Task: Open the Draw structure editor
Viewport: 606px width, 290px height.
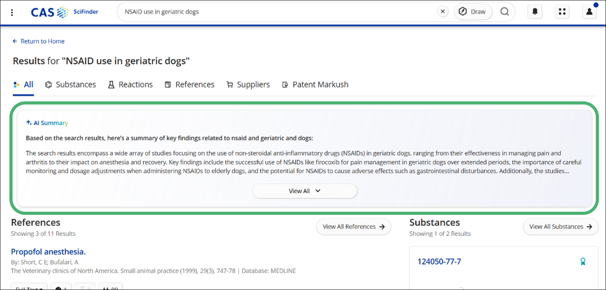Action: click(x=473, y=12)
